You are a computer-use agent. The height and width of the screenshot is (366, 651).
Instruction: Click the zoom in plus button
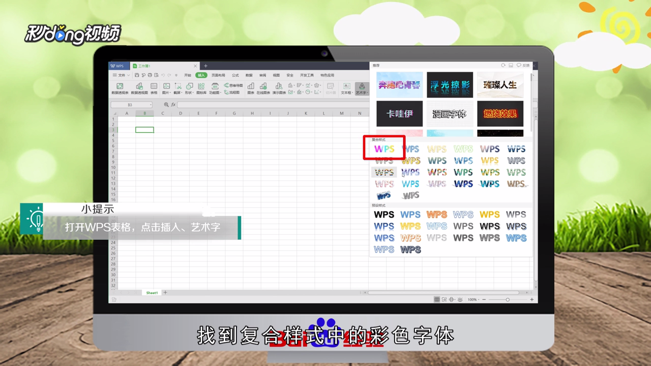pyautogui.click(x=531, y=299)
